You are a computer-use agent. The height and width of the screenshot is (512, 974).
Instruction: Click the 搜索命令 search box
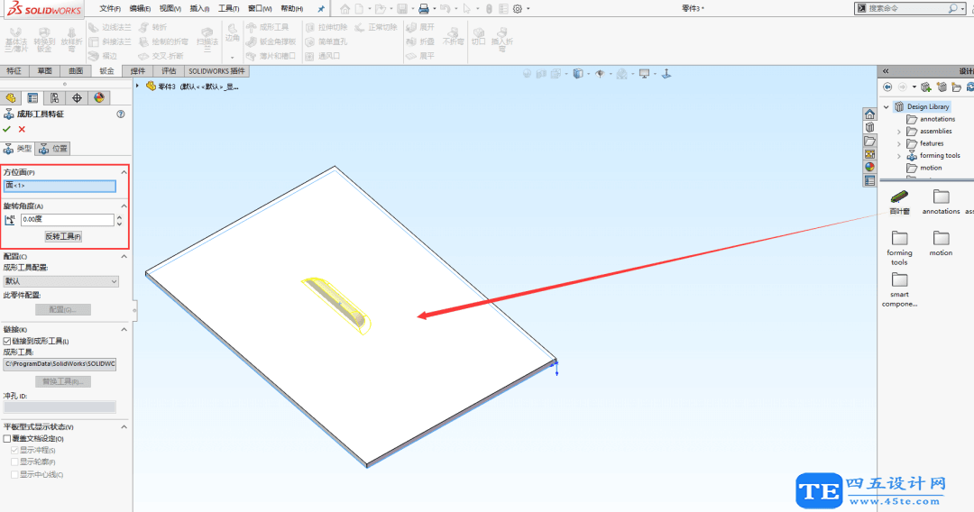point(907,9)
